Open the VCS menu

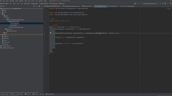click(x=36, y=1)
